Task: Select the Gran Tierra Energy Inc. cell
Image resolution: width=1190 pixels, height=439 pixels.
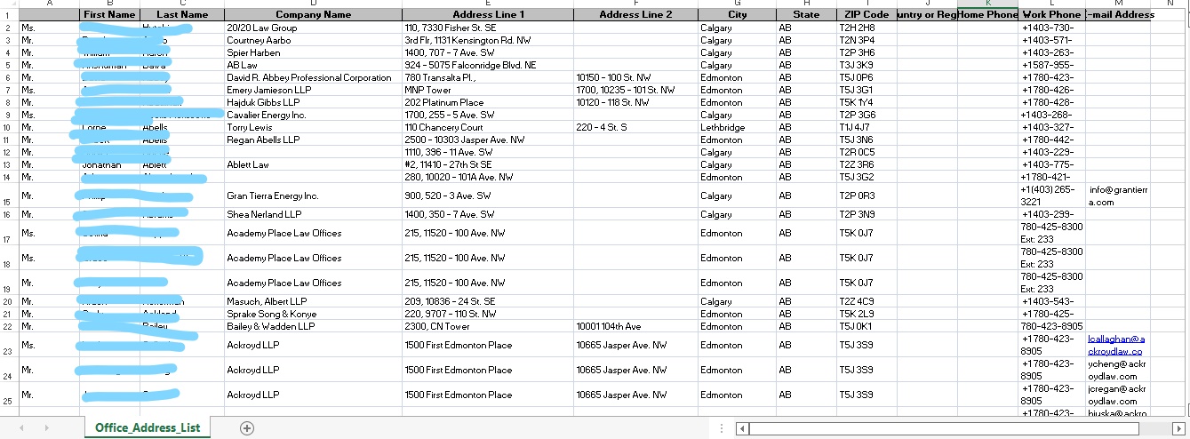Action: 313,196
